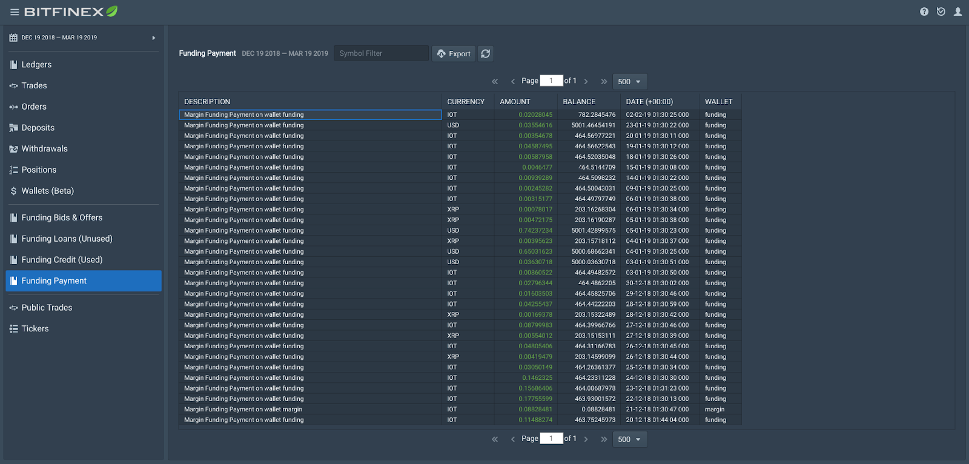Export the funding payment report
Image resolution: width=969 pixels, height=464 pixels.
pos(454,54)
